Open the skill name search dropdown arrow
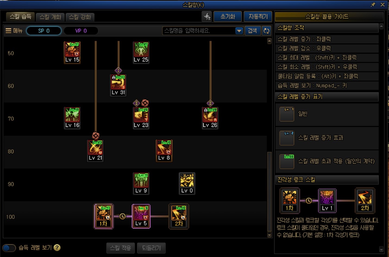 (239, 31)
